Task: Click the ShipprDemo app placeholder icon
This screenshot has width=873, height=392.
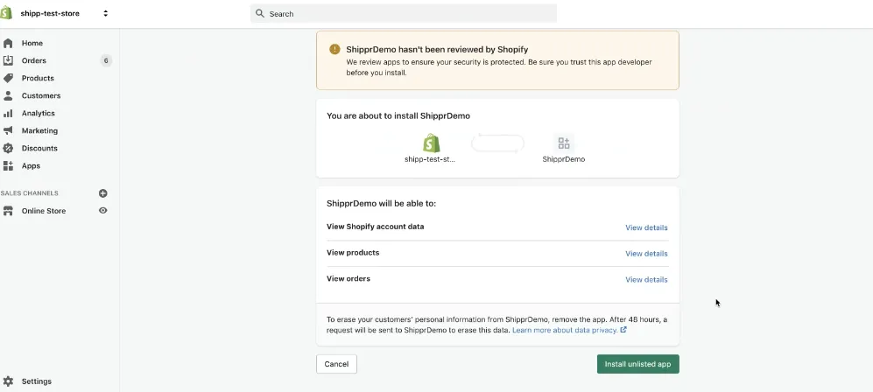Action: 563,143
